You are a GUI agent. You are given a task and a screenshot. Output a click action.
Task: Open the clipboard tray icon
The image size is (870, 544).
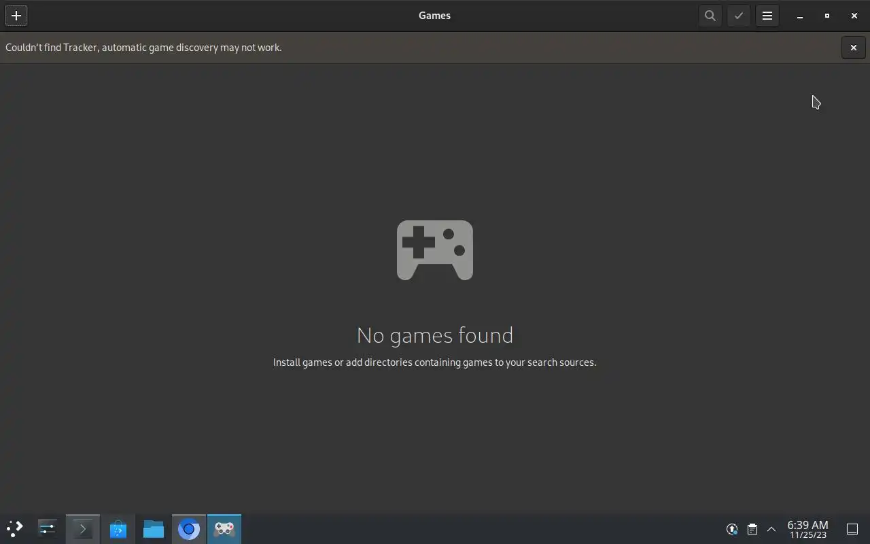point(752,529)
